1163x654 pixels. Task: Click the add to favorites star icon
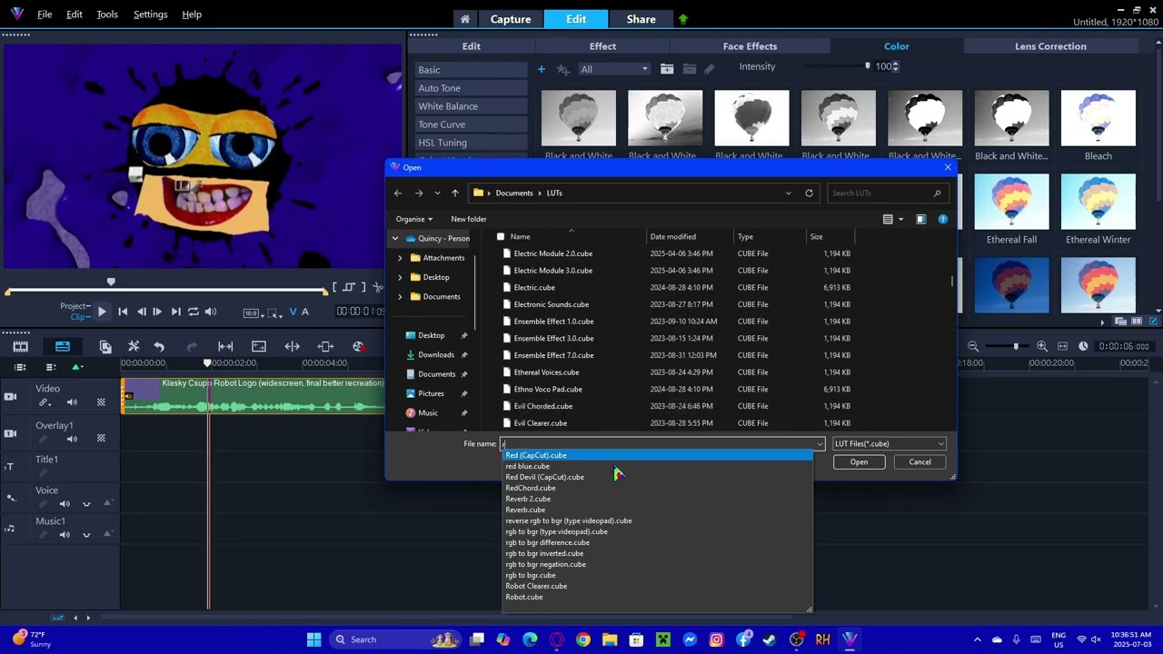(562, 69)
